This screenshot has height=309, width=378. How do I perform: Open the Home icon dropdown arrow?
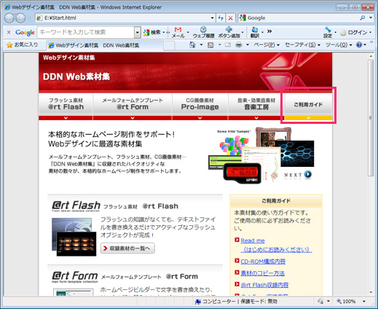point(201,45)
